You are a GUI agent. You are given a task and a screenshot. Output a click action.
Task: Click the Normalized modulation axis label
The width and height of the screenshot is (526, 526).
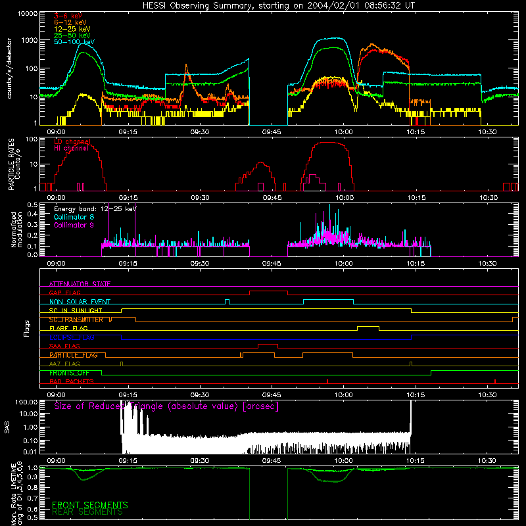[x=16, y=229]
